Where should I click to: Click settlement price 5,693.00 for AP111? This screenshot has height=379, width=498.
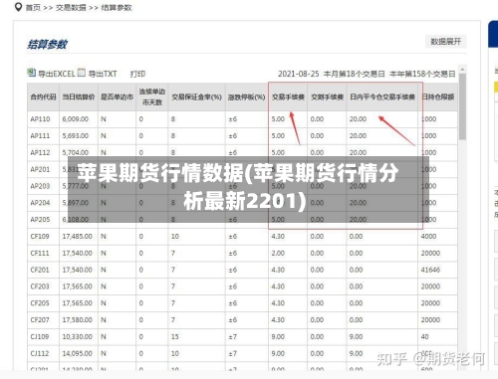tap(76, 136)
